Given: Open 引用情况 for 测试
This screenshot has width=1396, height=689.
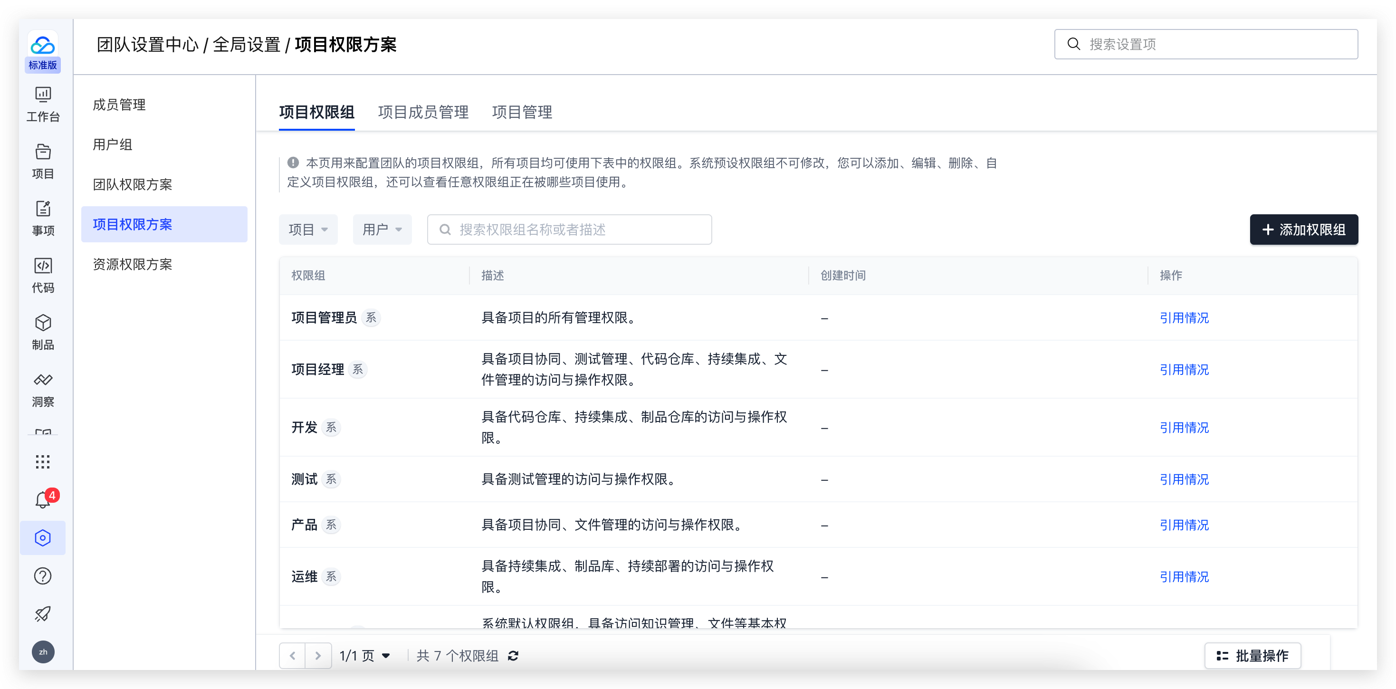Looking at the screenshot, I should click(1184, 479).
